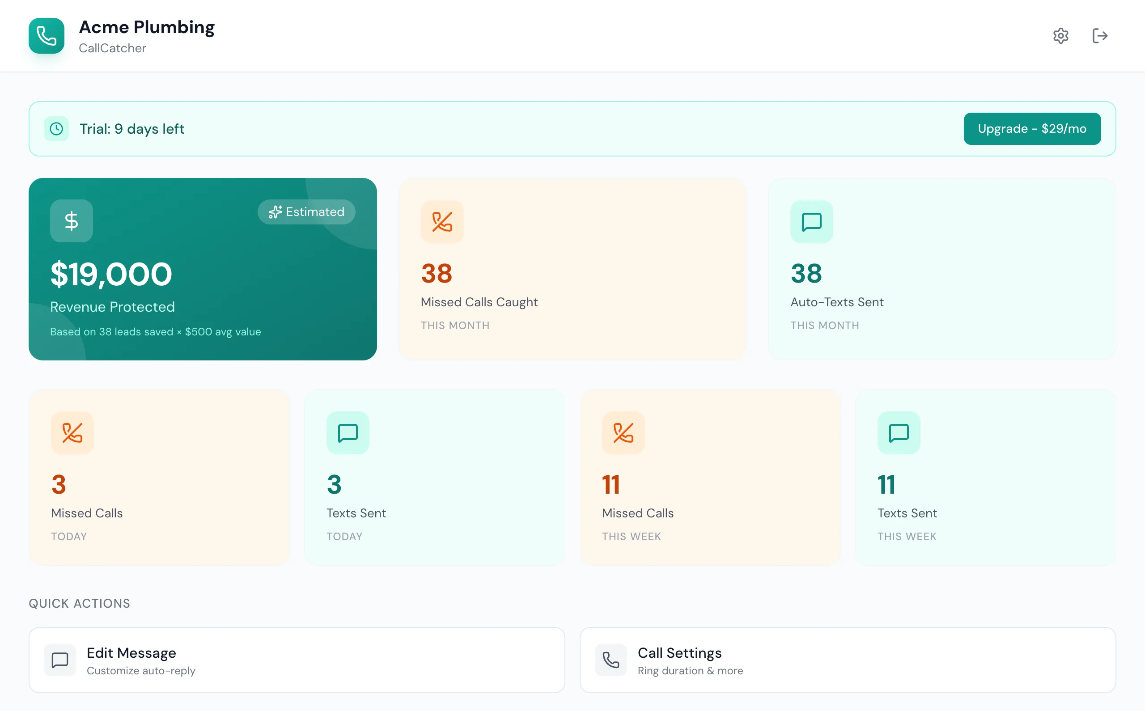The width and height of the screenshot is (1145, 711).
Task: Click the Revenue Protected label
Action: (112, 307)
